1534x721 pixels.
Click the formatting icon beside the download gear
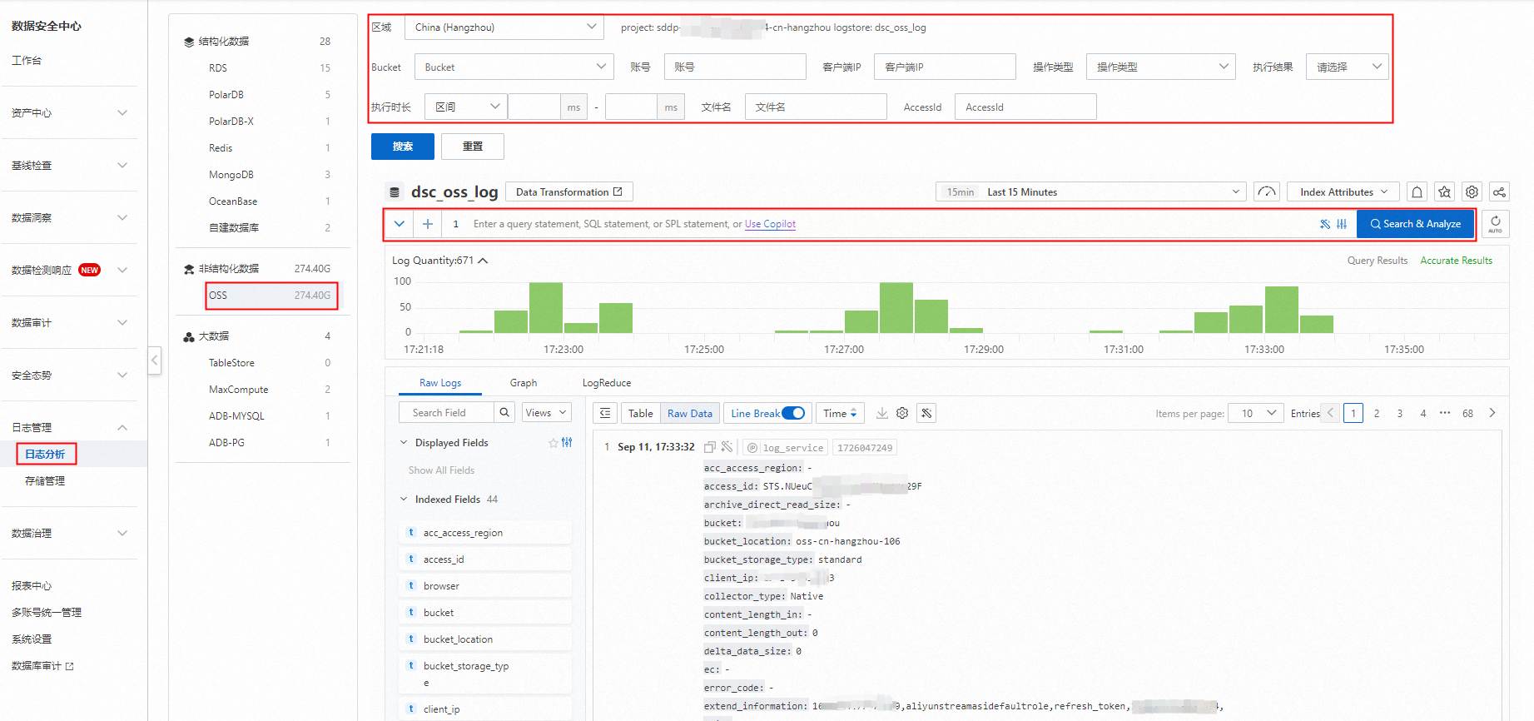pyautogui.click(x=926, y=413)
